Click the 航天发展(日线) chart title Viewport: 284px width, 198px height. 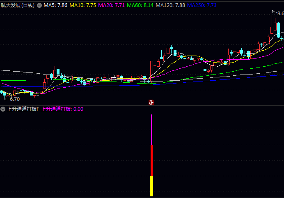pos(18,5)
